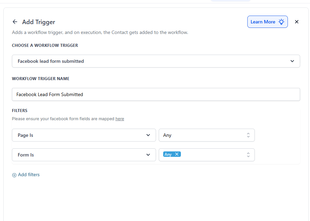Follow the 'here' link for field mapping

120,119
